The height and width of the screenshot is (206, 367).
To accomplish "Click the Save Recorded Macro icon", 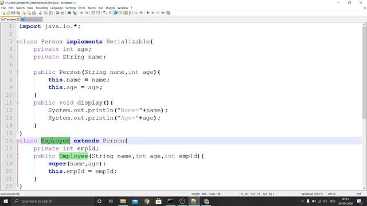I will tap(168, 13).
